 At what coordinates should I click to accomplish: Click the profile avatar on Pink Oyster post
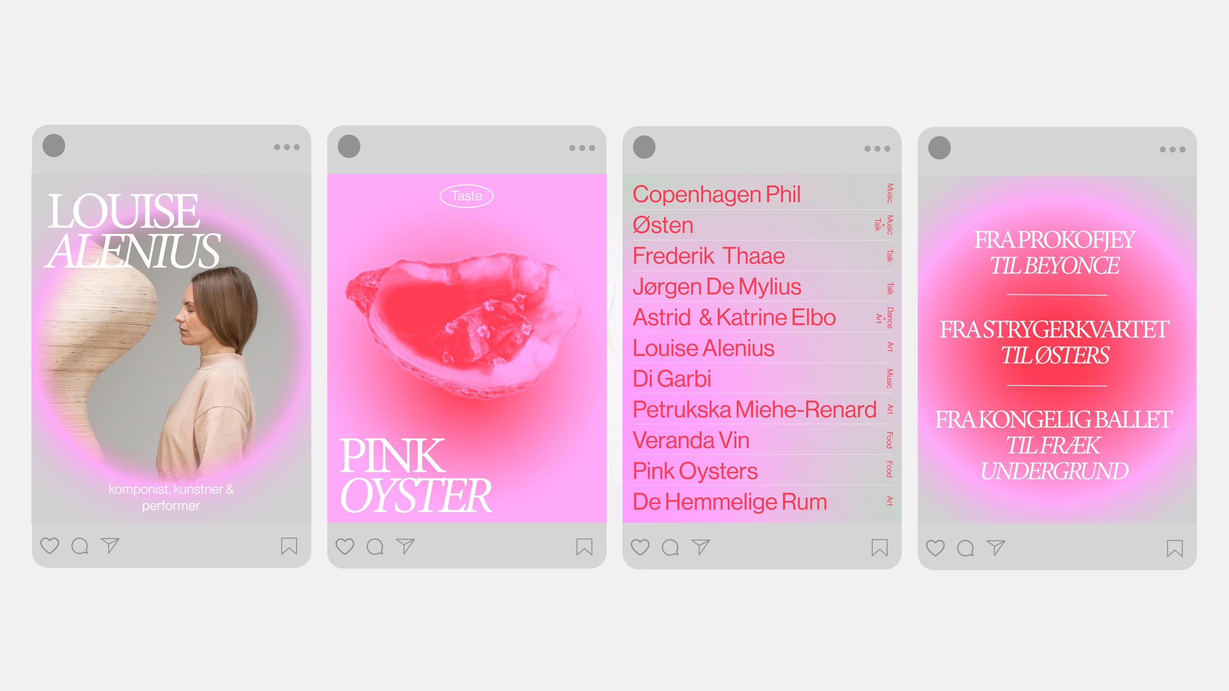click(349, 146)
